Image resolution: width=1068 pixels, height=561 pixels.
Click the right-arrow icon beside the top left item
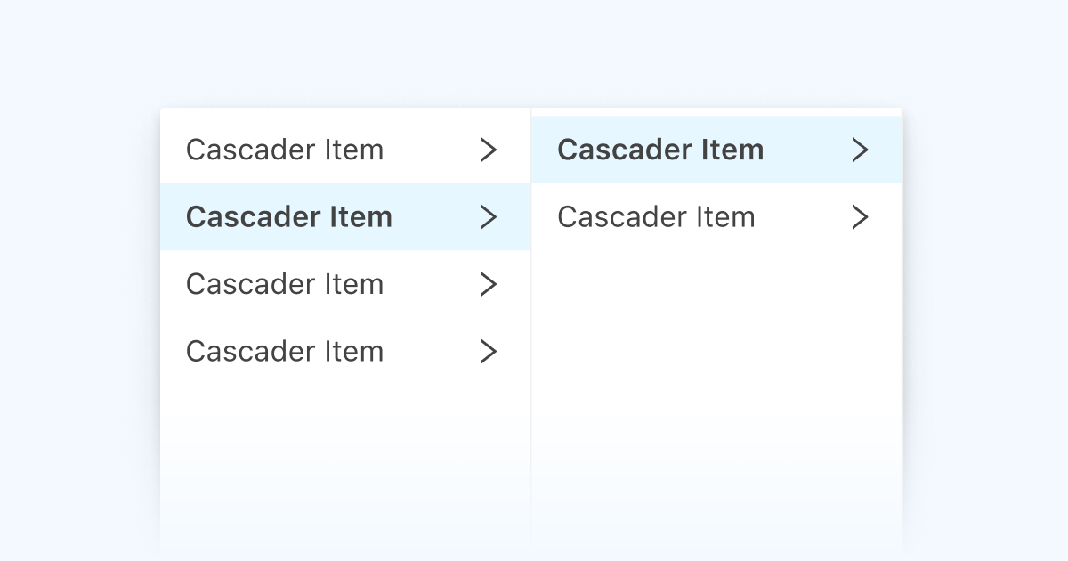pyautogui.click(x=489, y=150)
